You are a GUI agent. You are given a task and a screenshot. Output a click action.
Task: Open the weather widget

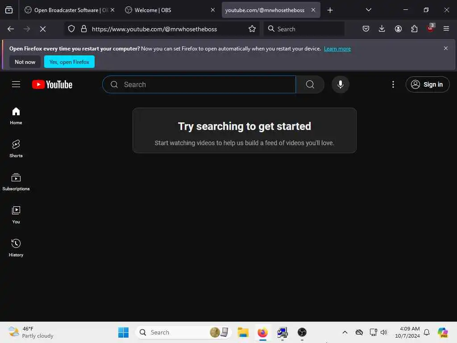(31, 332)
